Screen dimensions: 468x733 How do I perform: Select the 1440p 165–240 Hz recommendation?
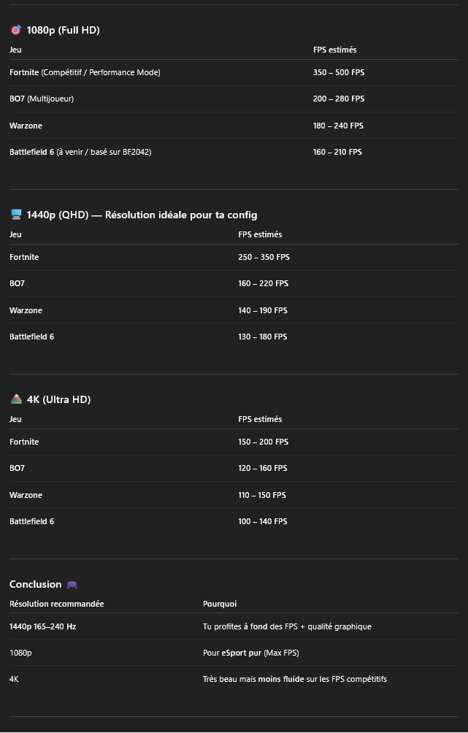(42, 626)
